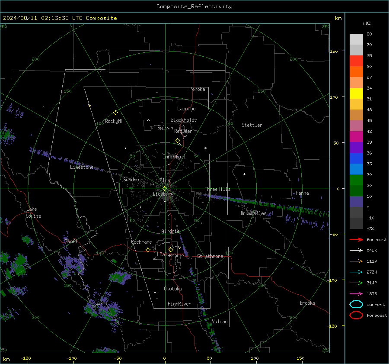Select the Strathmore label
This screenshot has width=389, height=364.
coord(210,256)
